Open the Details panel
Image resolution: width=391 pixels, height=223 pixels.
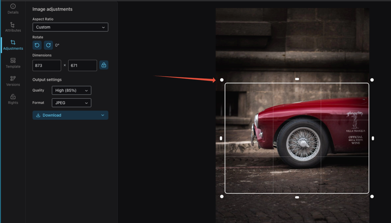[x=13, y=9]
